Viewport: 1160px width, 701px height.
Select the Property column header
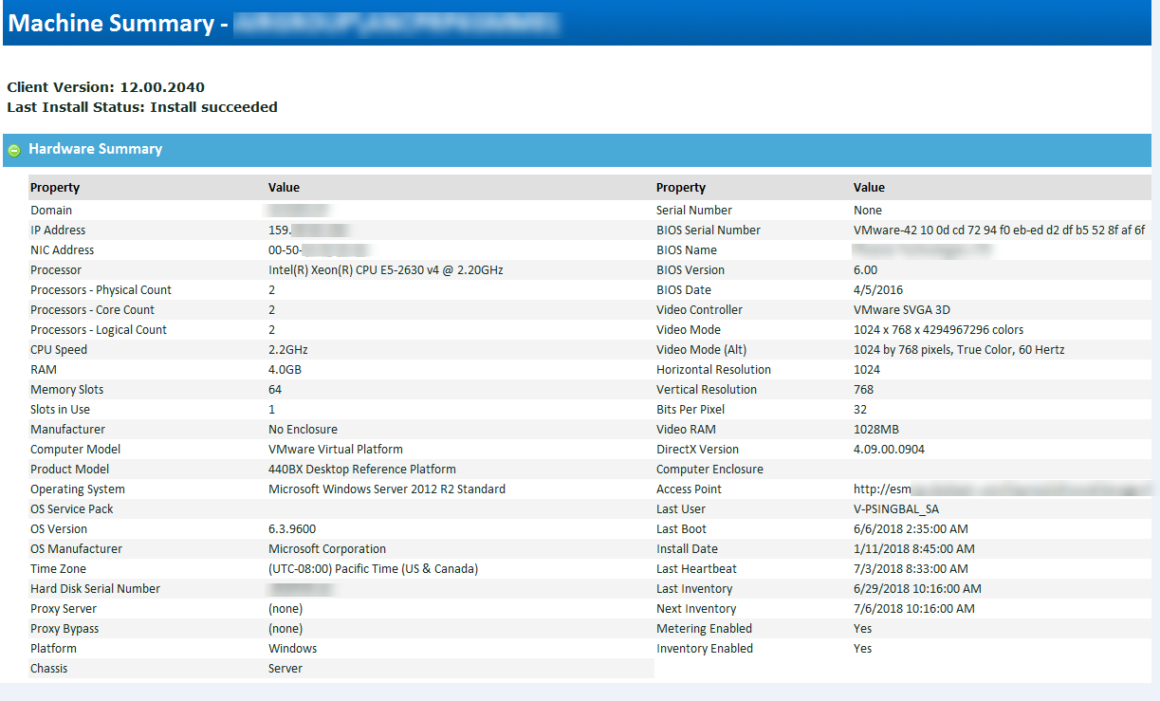click(54, 187)
